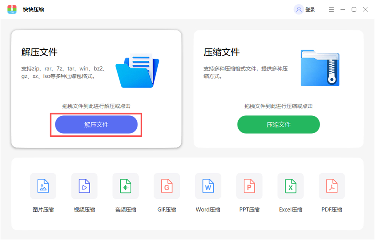Open the hamburger menu

point(331,9)
